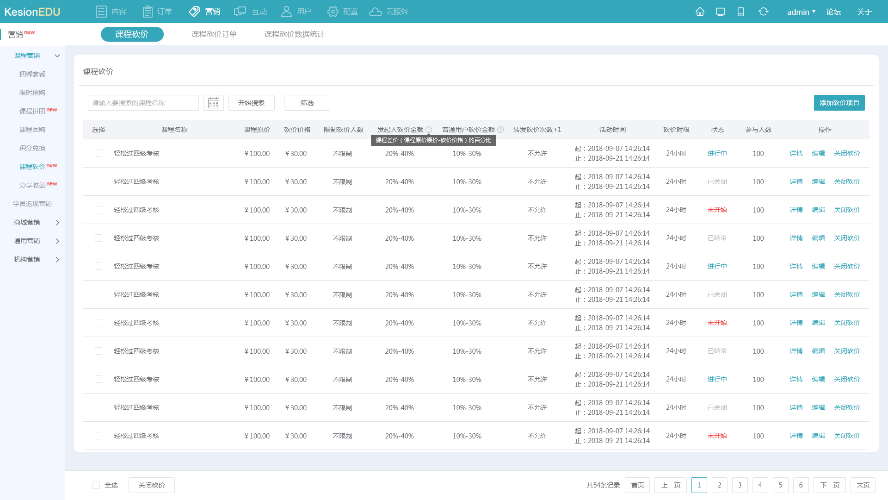The image size is (888, 500).
Task: Click the 添加砍价项目 button
Action: pyautogui.click(x=839, y=103)
